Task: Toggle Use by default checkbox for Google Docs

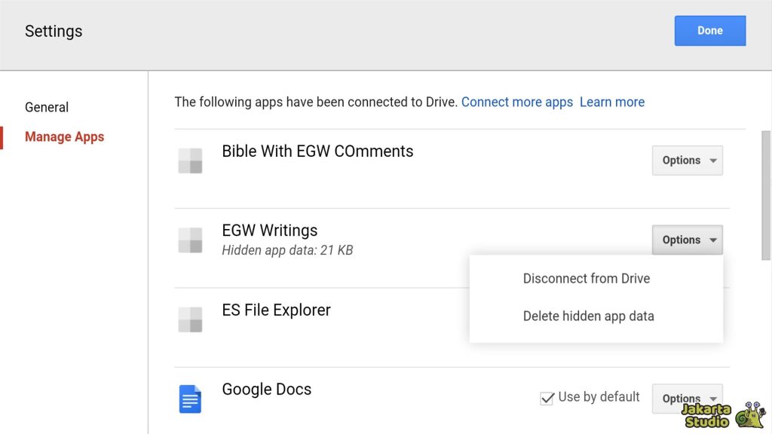Action: pos(547,398)
